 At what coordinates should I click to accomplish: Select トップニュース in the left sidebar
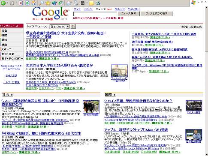pyautogui.click(x=12, y=26)
